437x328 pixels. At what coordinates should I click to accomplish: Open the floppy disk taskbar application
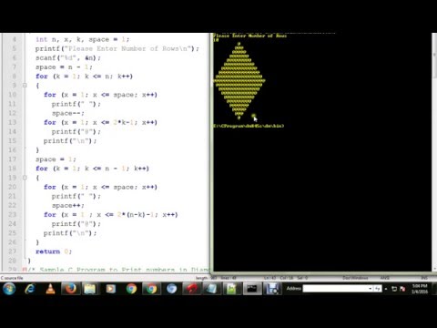click(272, 289)
